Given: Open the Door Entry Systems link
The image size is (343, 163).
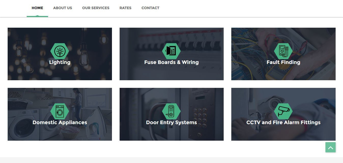Looking at the screenshot, I should pyautogui.click(x=171, y=122).
